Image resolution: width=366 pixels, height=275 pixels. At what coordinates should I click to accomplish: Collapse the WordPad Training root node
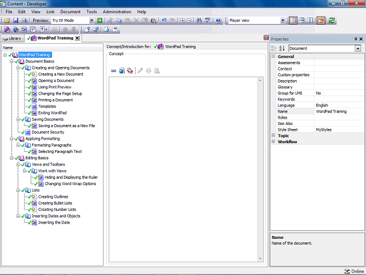click(x=5, y=55)
